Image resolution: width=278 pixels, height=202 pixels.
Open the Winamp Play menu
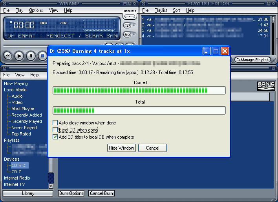[x=19, y=10]
